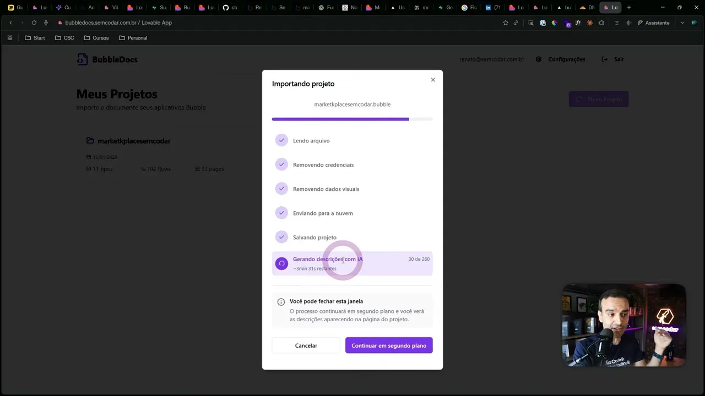
Task: Open the Cursos bookmarks folder
Action: [96, 37]
